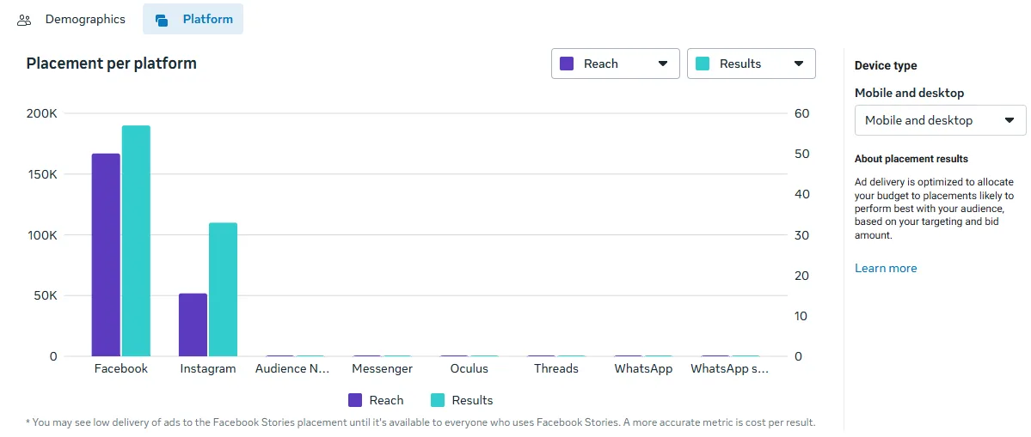Click the Learn more link
This screenshot has width=1031, height=437.
[886, 269]
